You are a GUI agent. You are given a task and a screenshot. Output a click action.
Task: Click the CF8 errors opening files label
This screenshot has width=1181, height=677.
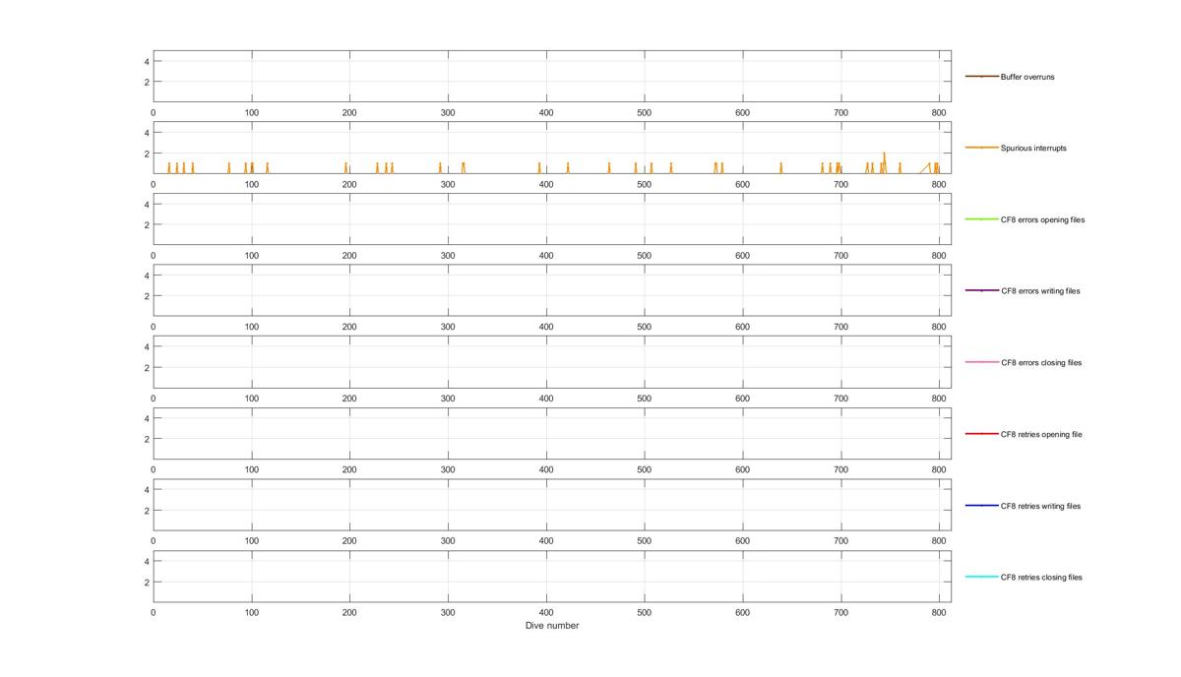(x=1043, y=220)
